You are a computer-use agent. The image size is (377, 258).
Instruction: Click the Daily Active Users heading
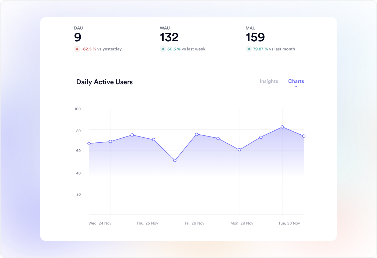(x=105, y=82)
